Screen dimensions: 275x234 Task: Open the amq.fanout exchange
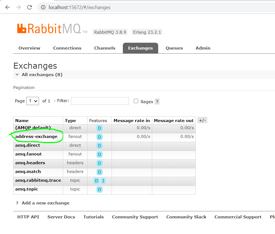(x=29, y=154)
